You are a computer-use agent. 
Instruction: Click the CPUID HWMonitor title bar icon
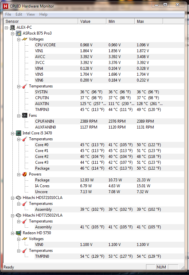[6, 6]
